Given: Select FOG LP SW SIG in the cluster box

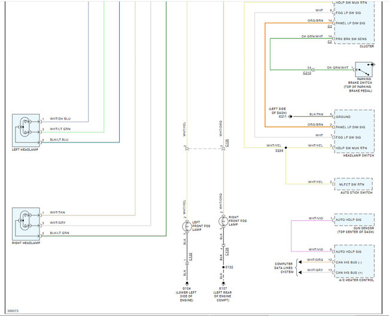Looking at the screenshot, I should tap(348, 13).
